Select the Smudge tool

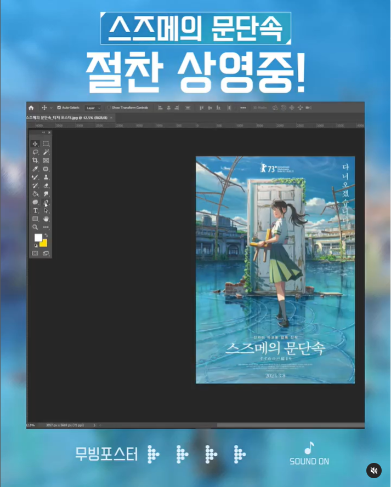46,194
